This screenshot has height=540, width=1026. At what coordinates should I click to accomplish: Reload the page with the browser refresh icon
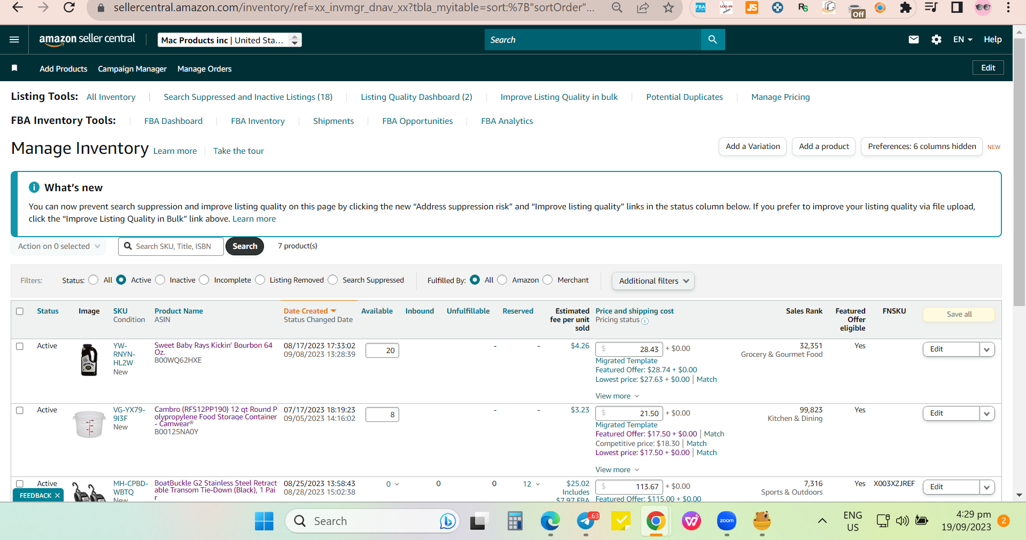pos(69,7)
